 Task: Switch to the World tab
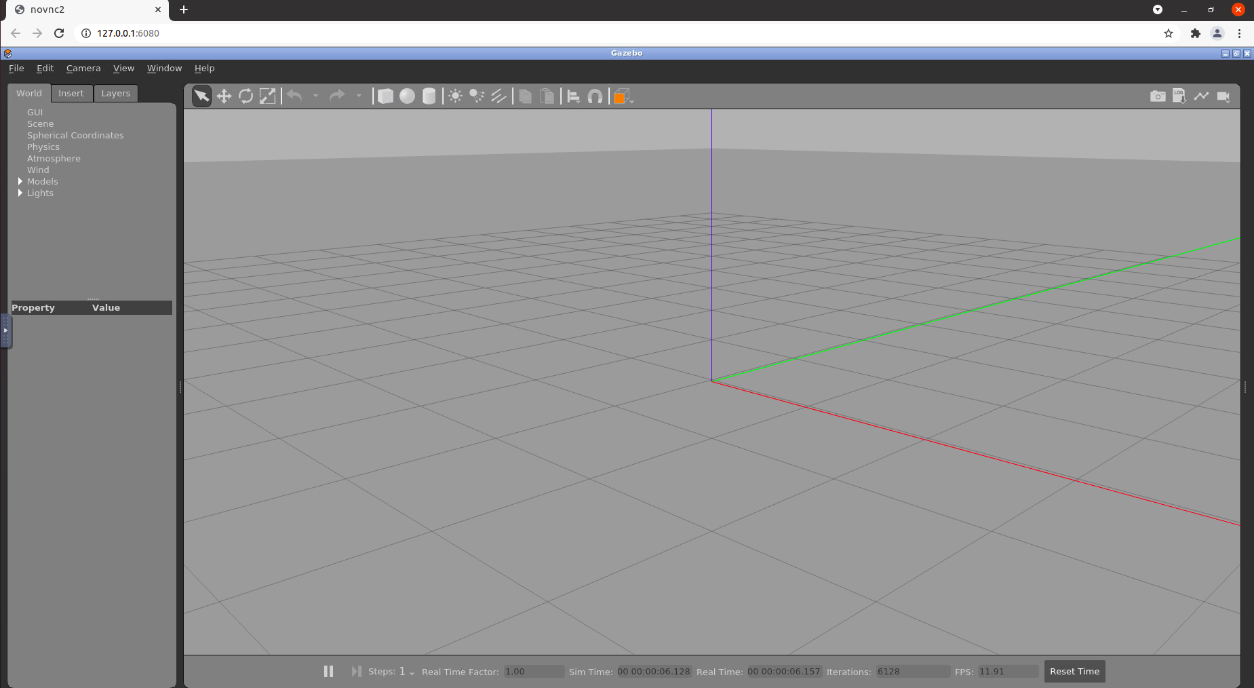29,93
